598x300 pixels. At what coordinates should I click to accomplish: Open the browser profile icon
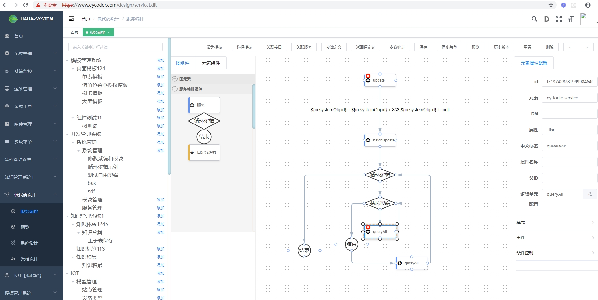(x=588, y=5)
